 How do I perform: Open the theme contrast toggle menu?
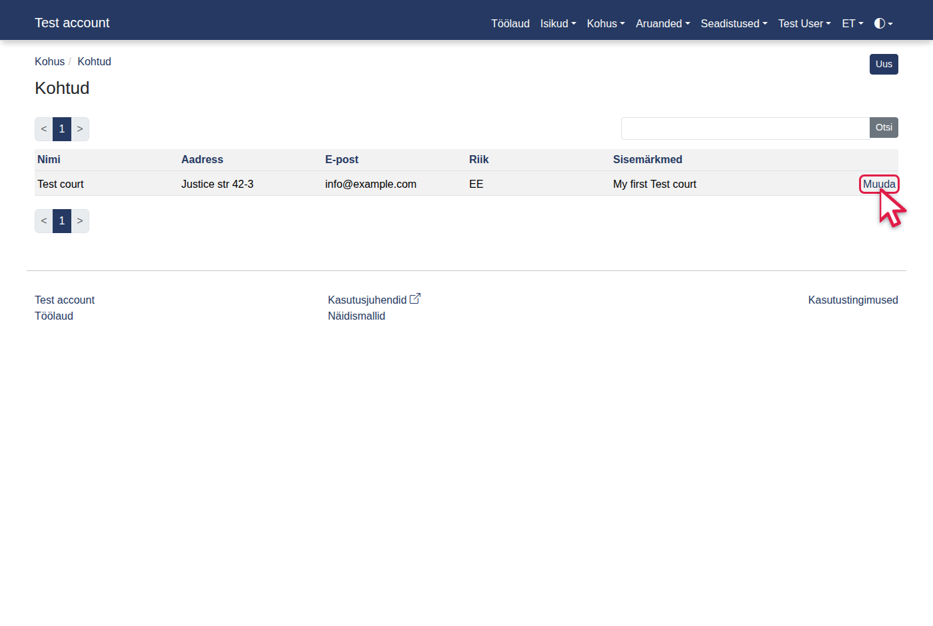click(x=883, y=23)
